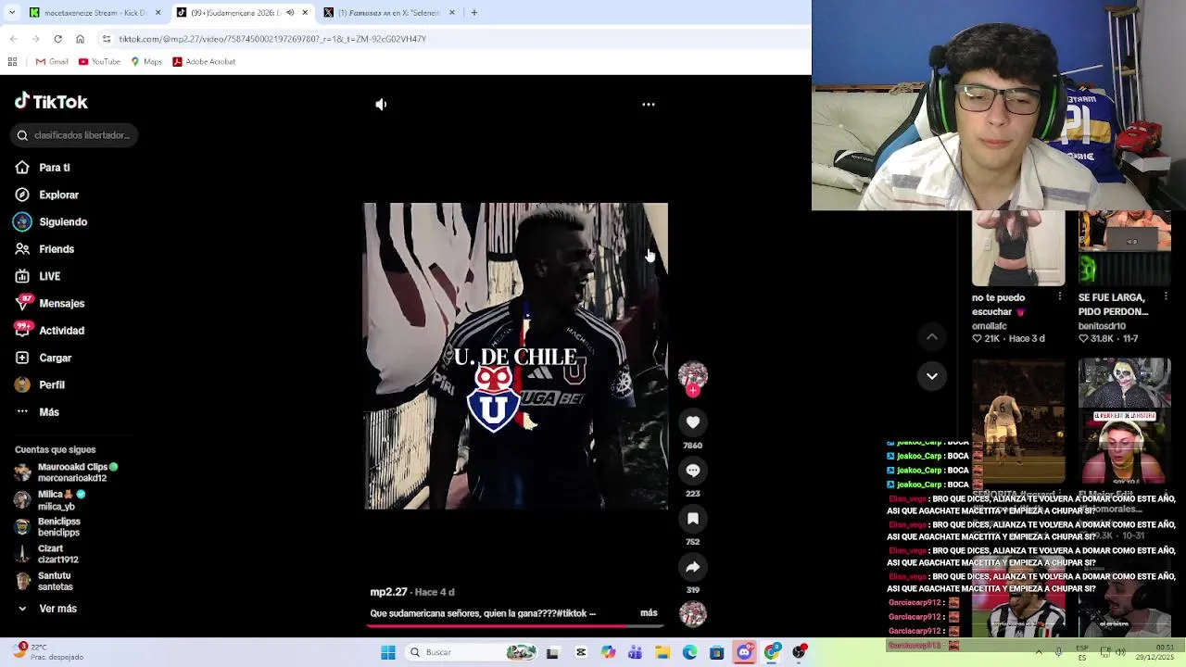Open the Windows Start menu
Screen dimensions: 1186x667
(388, 653)
